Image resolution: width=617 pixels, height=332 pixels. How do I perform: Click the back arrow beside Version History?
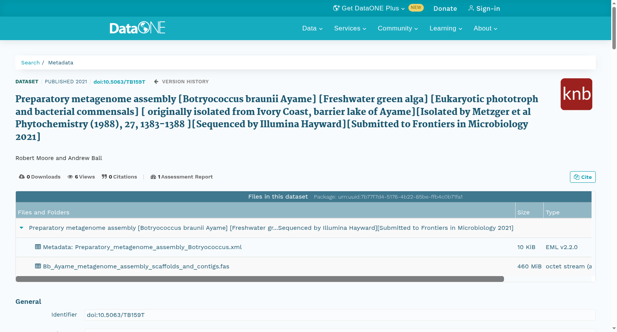click(x=156, y=82)
